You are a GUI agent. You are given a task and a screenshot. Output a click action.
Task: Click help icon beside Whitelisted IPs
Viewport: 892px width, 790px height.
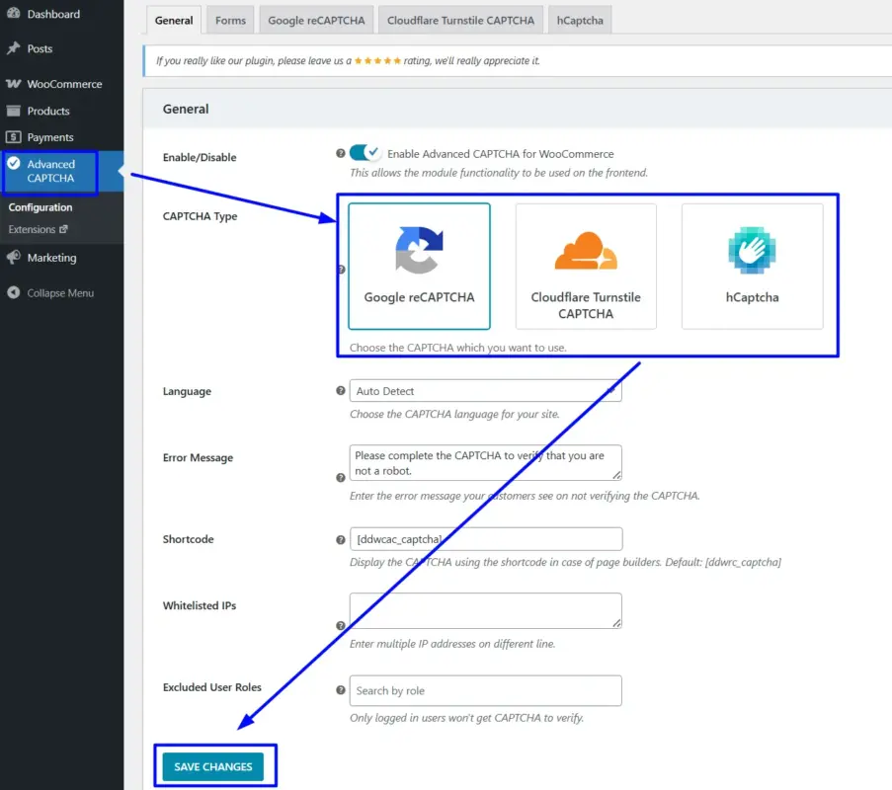pyautogui.click(x=340, y=626)
